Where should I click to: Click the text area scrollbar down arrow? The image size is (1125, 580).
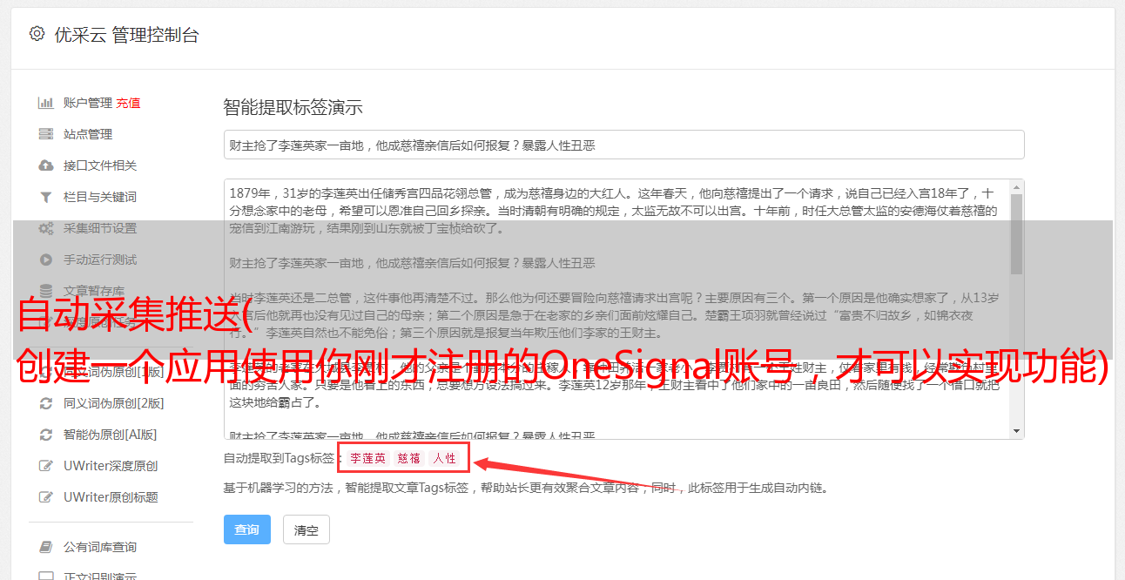pyautogui.click(x=1016, y=431)
